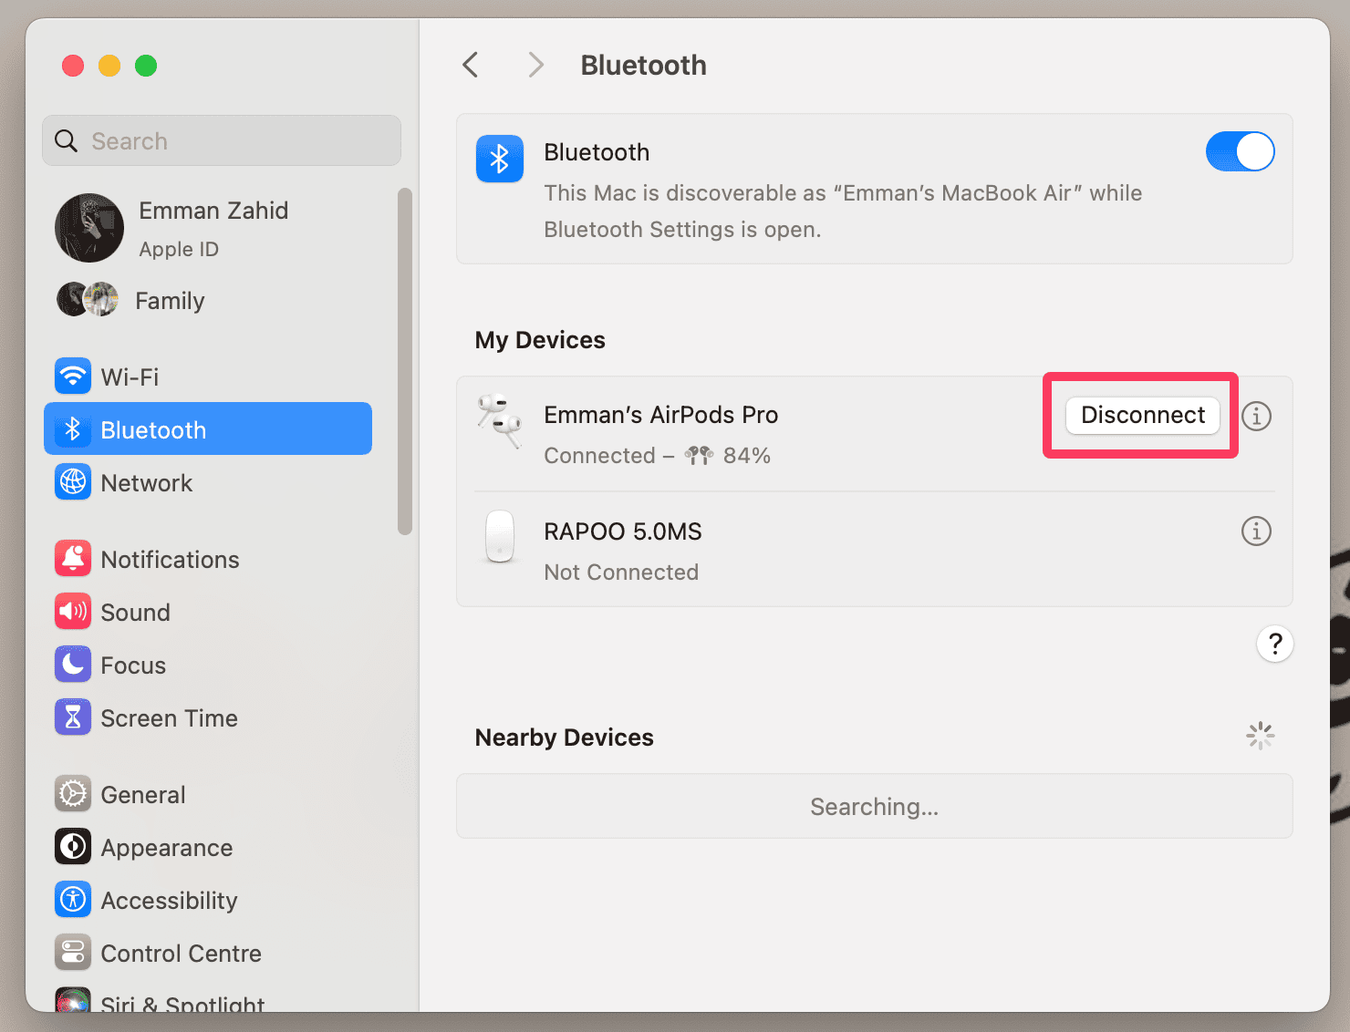This screenshot has height=1032, width=1350.
Task: Click the help question mark button
Action: point(1274,644)
